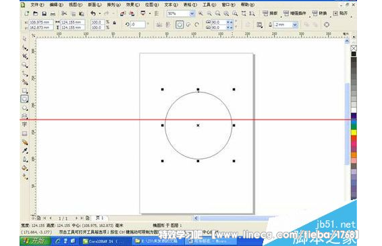Click the Undo arrow icon
This screenshot has width=382, height=246.
(93, 14)
